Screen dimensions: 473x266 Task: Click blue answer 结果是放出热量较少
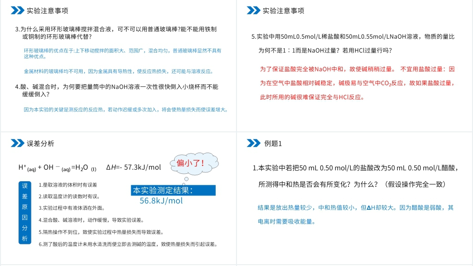pyautogui.click(x=356, y=207)
